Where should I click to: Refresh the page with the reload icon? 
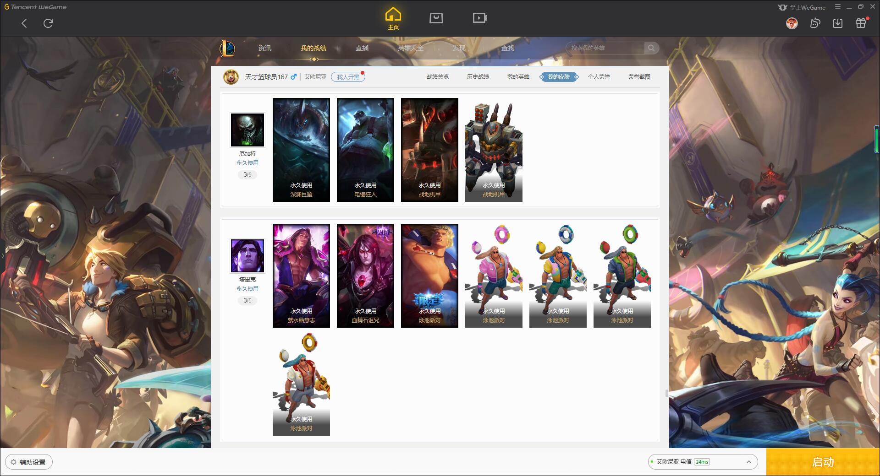[x=48, y=23]
